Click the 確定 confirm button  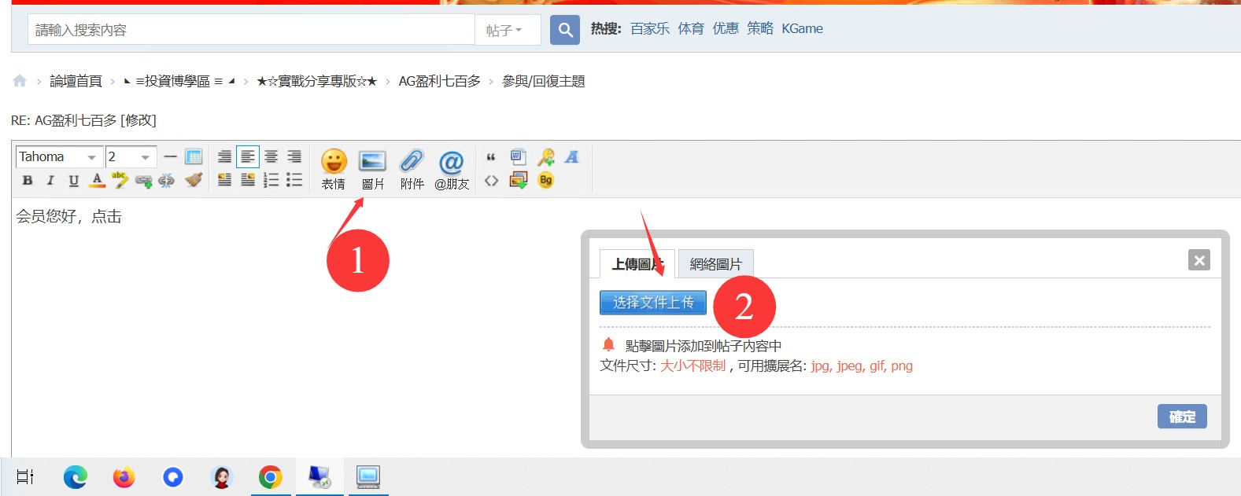click(1181, 417)
